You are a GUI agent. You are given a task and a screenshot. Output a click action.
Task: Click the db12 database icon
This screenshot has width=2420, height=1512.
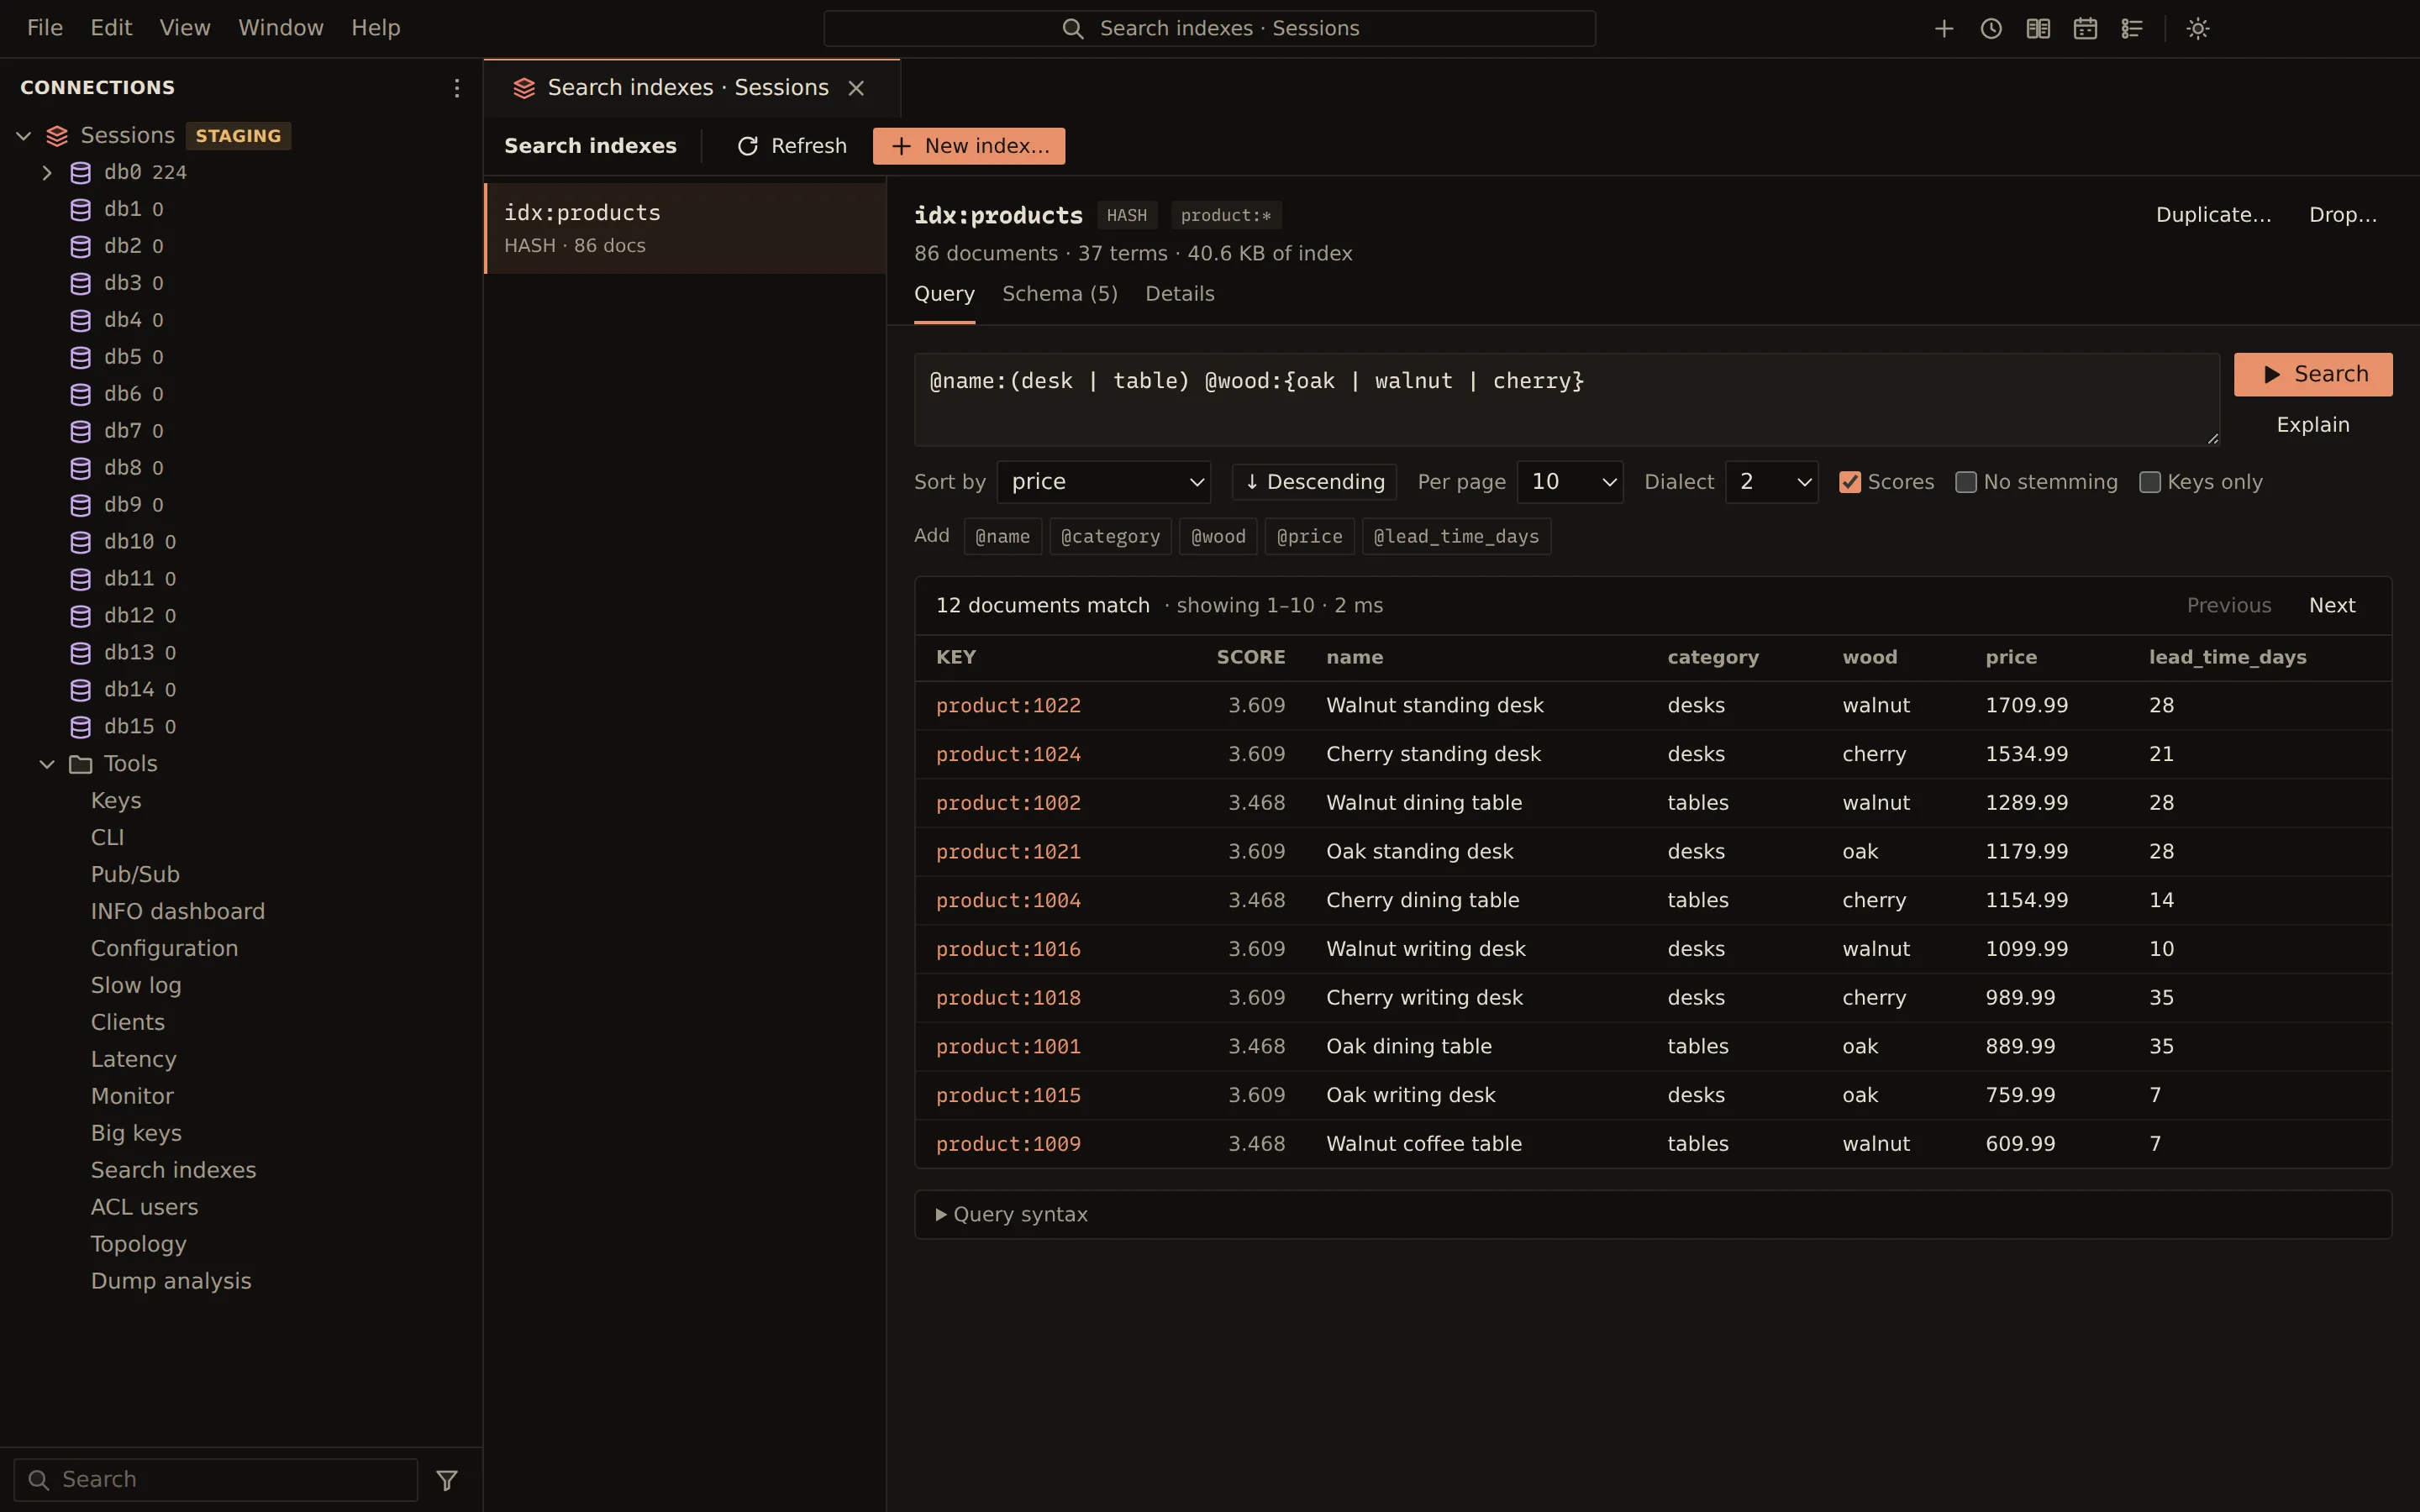(x=81, y=616)
